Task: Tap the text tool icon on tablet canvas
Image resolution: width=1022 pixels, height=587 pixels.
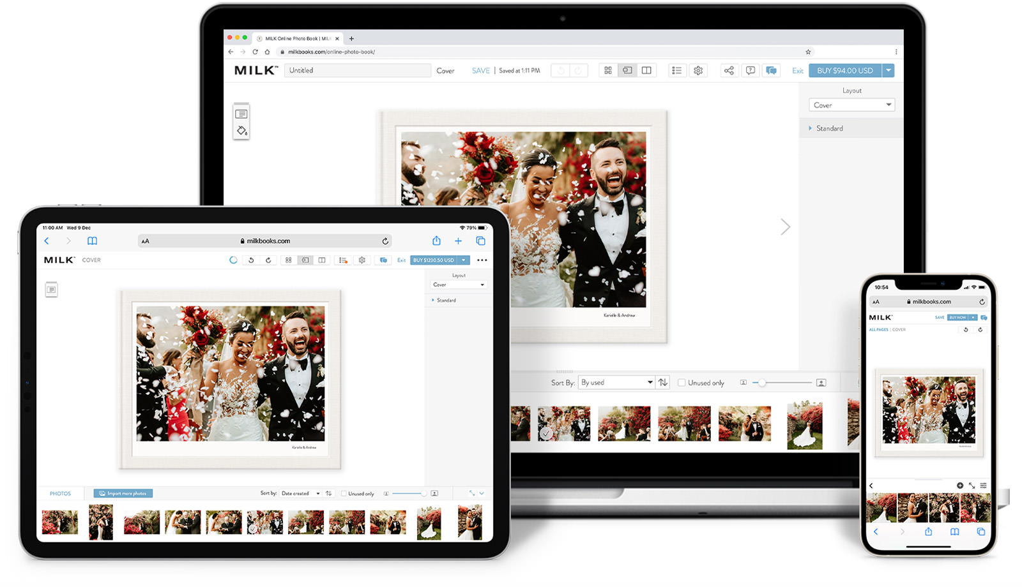Action: (52, 290)
